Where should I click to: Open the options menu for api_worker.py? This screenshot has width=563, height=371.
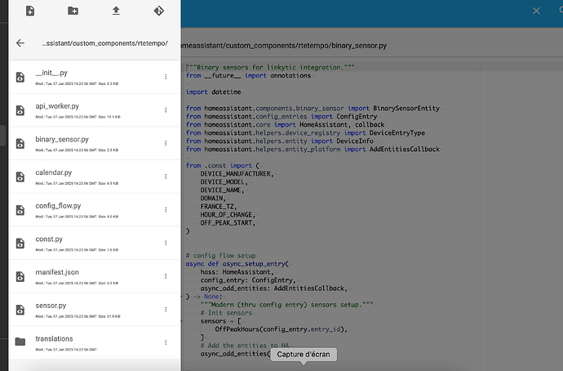pyautogui.click(x=166, y=110)
